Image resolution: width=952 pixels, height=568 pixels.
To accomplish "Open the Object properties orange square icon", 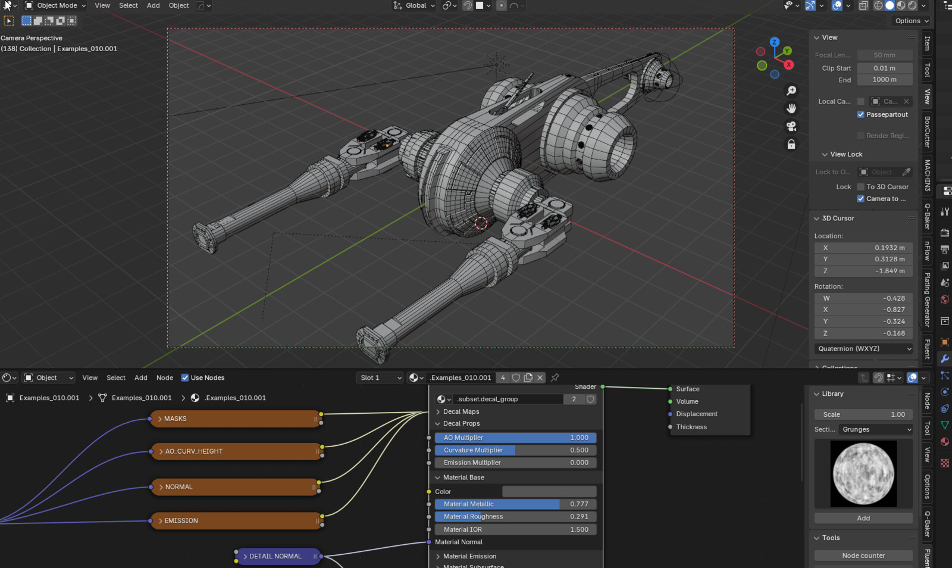I will pyautogui.click(x=945, y=342).
